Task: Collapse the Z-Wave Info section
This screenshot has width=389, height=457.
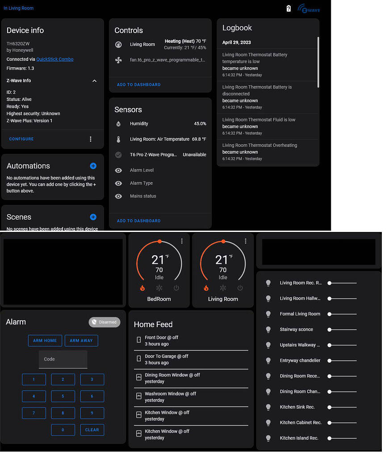Action: [94, 81]
